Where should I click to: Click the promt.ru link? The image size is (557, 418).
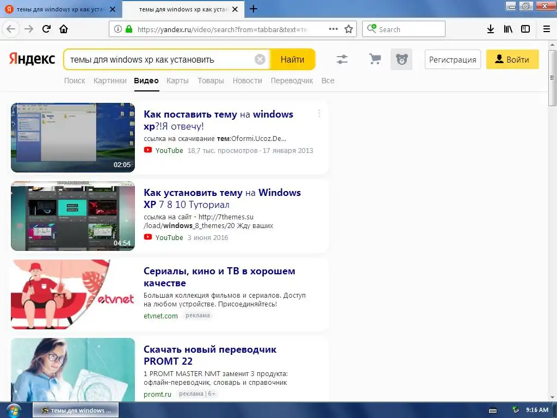pos(157,394)
